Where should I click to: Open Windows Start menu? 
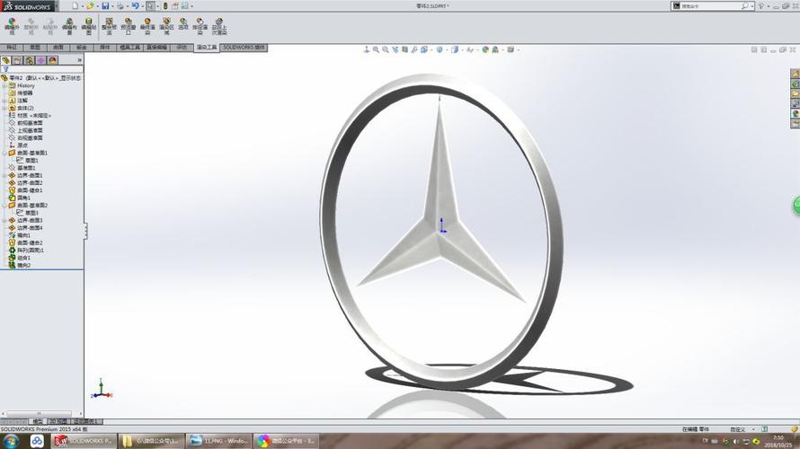[x=11, y=441]
